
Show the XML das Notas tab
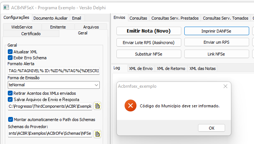click(202, 68)
